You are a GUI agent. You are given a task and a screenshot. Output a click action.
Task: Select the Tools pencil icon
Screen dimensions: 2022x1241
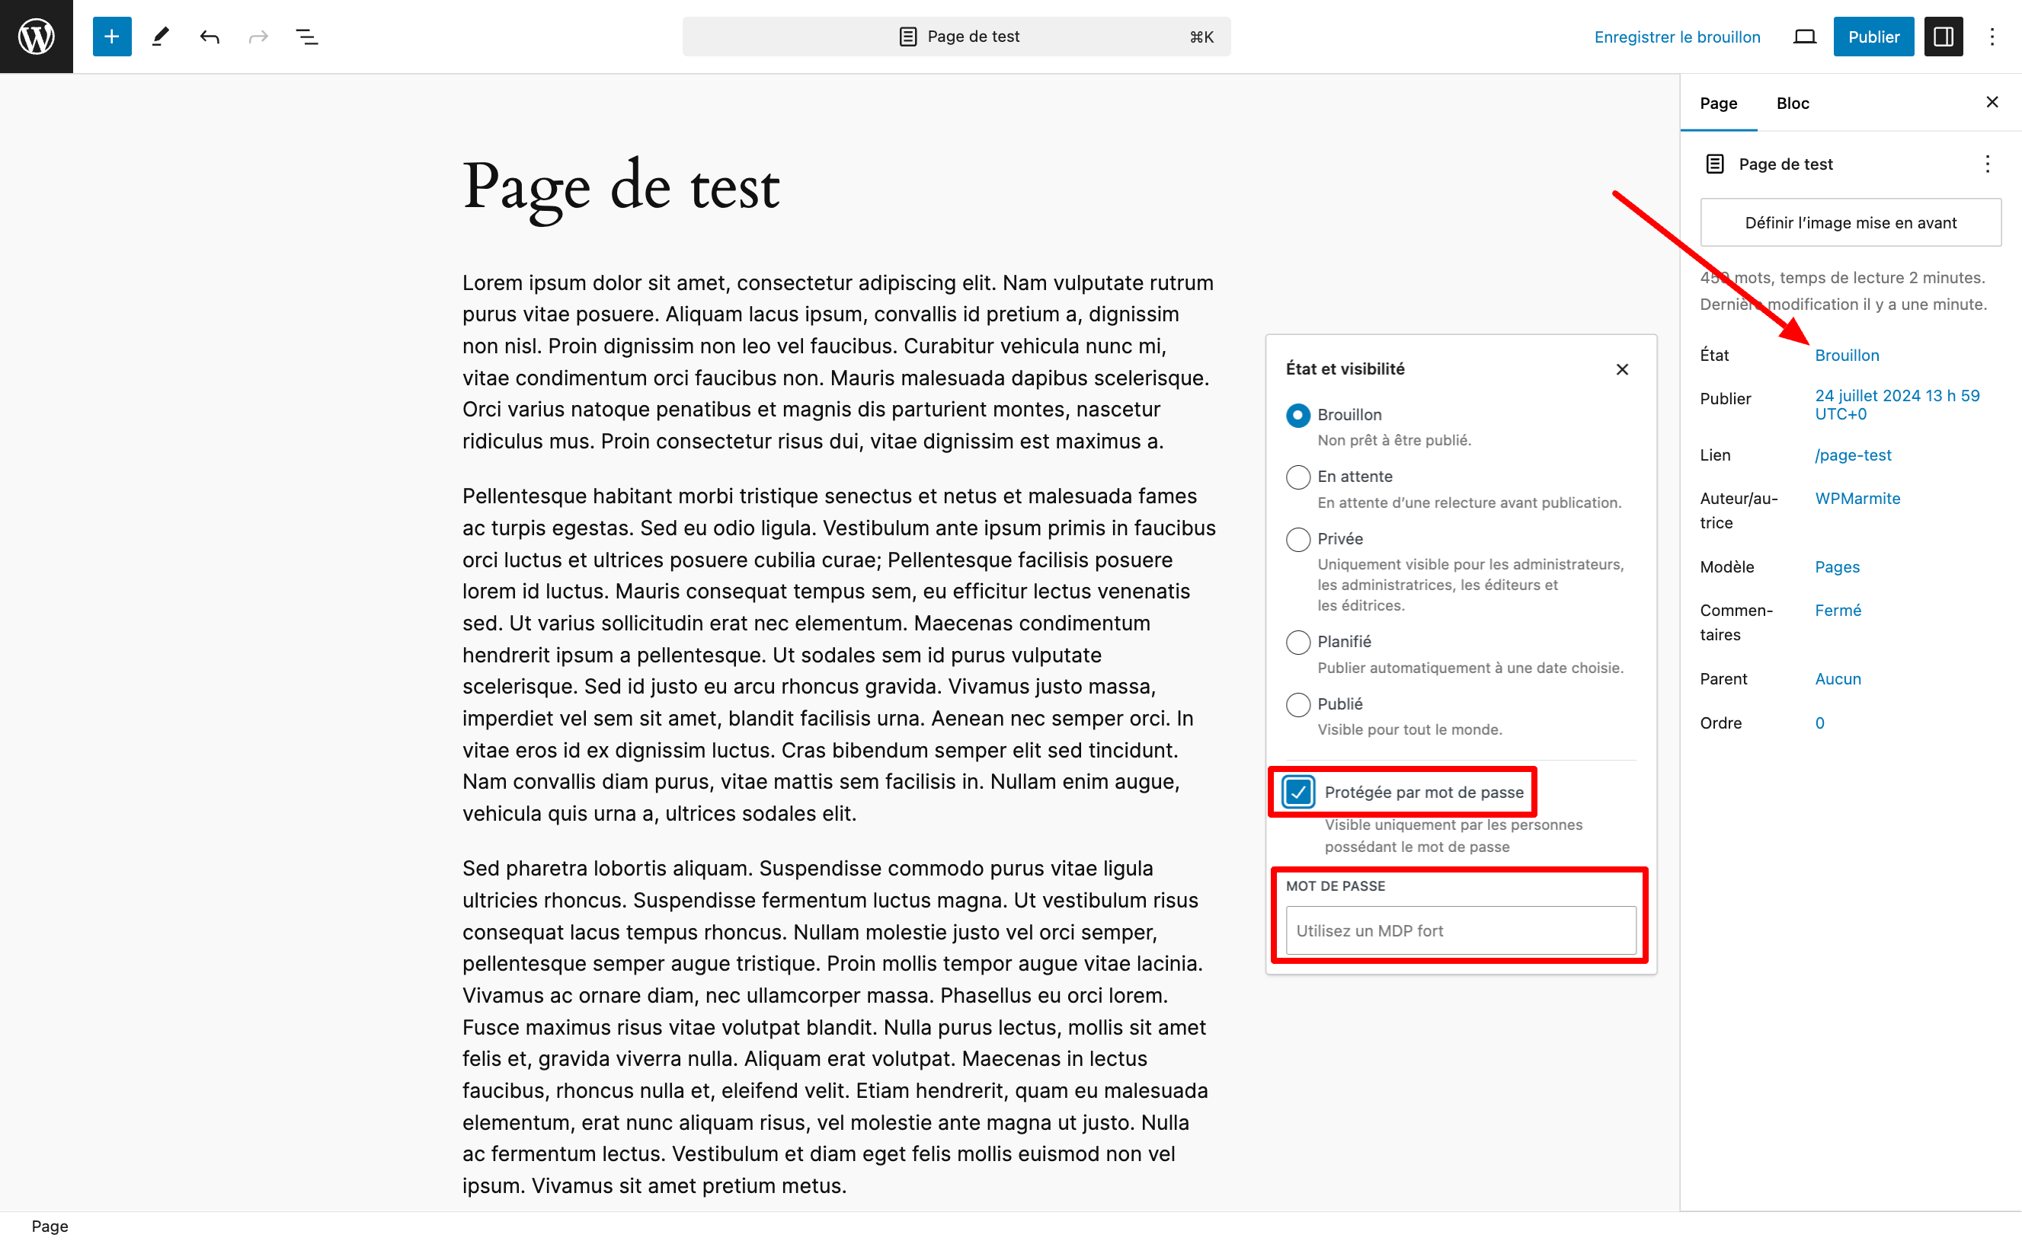(x=161, y=36)
